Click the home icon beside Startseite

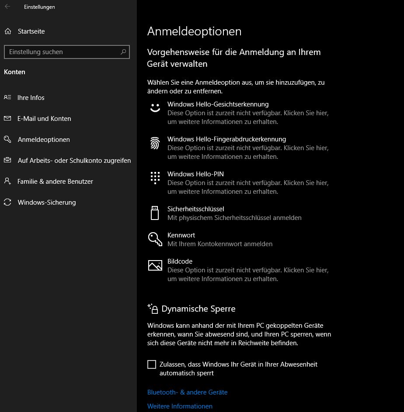click(x=8, y=31)
